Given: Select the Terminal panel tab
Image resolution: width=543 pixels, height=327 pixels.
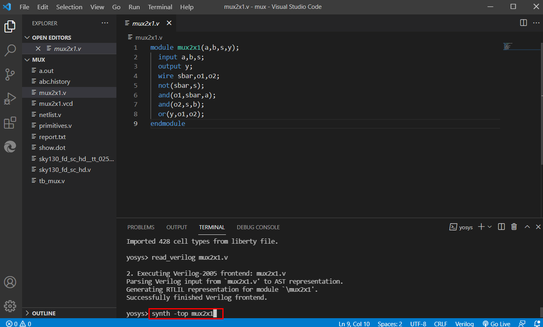Looking at the screenshot, I should click(212, 227).
